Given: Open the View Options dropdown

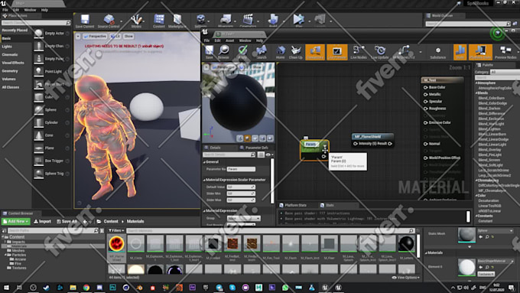Looking at the screenshot, I should 405,278.
